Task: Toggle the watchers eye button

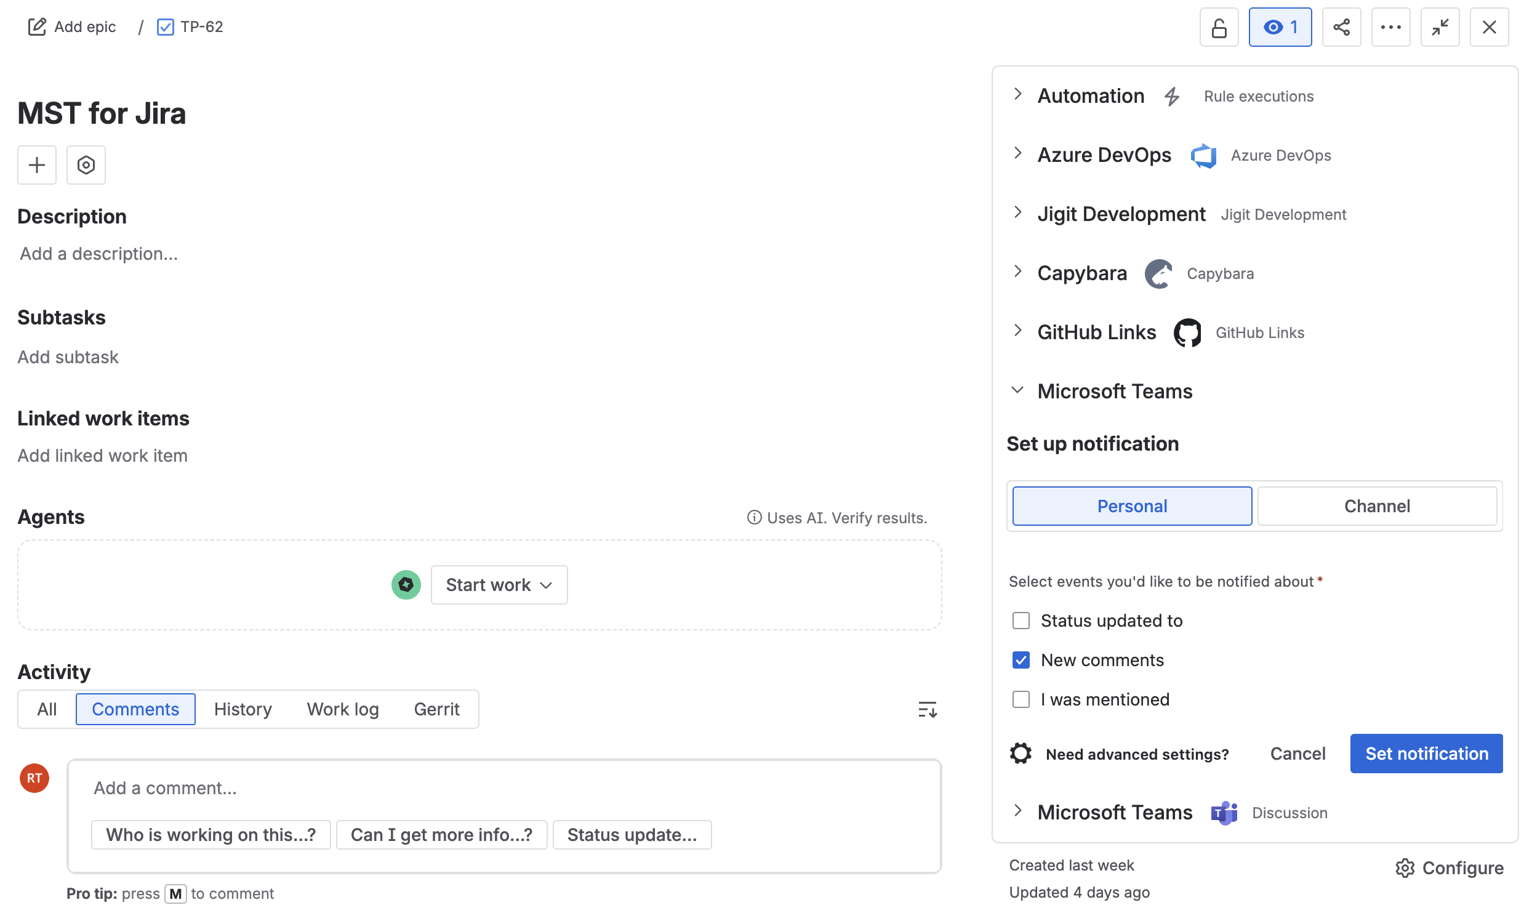Action: click(1280, 27)
